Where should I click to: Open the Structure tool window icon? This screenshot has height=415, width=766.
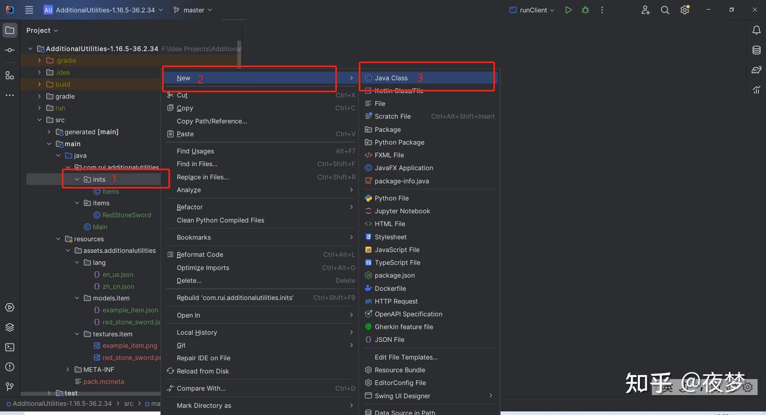pos(10,75)
